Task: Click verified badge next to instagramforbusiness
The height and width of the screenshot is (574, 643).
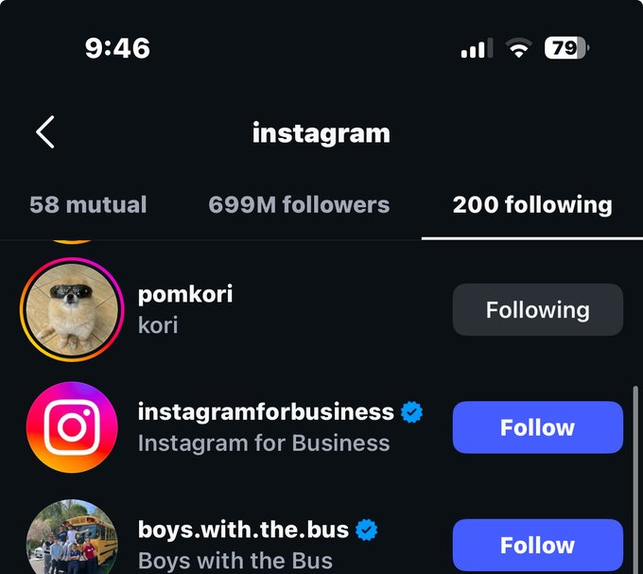Action: point(411,412)
